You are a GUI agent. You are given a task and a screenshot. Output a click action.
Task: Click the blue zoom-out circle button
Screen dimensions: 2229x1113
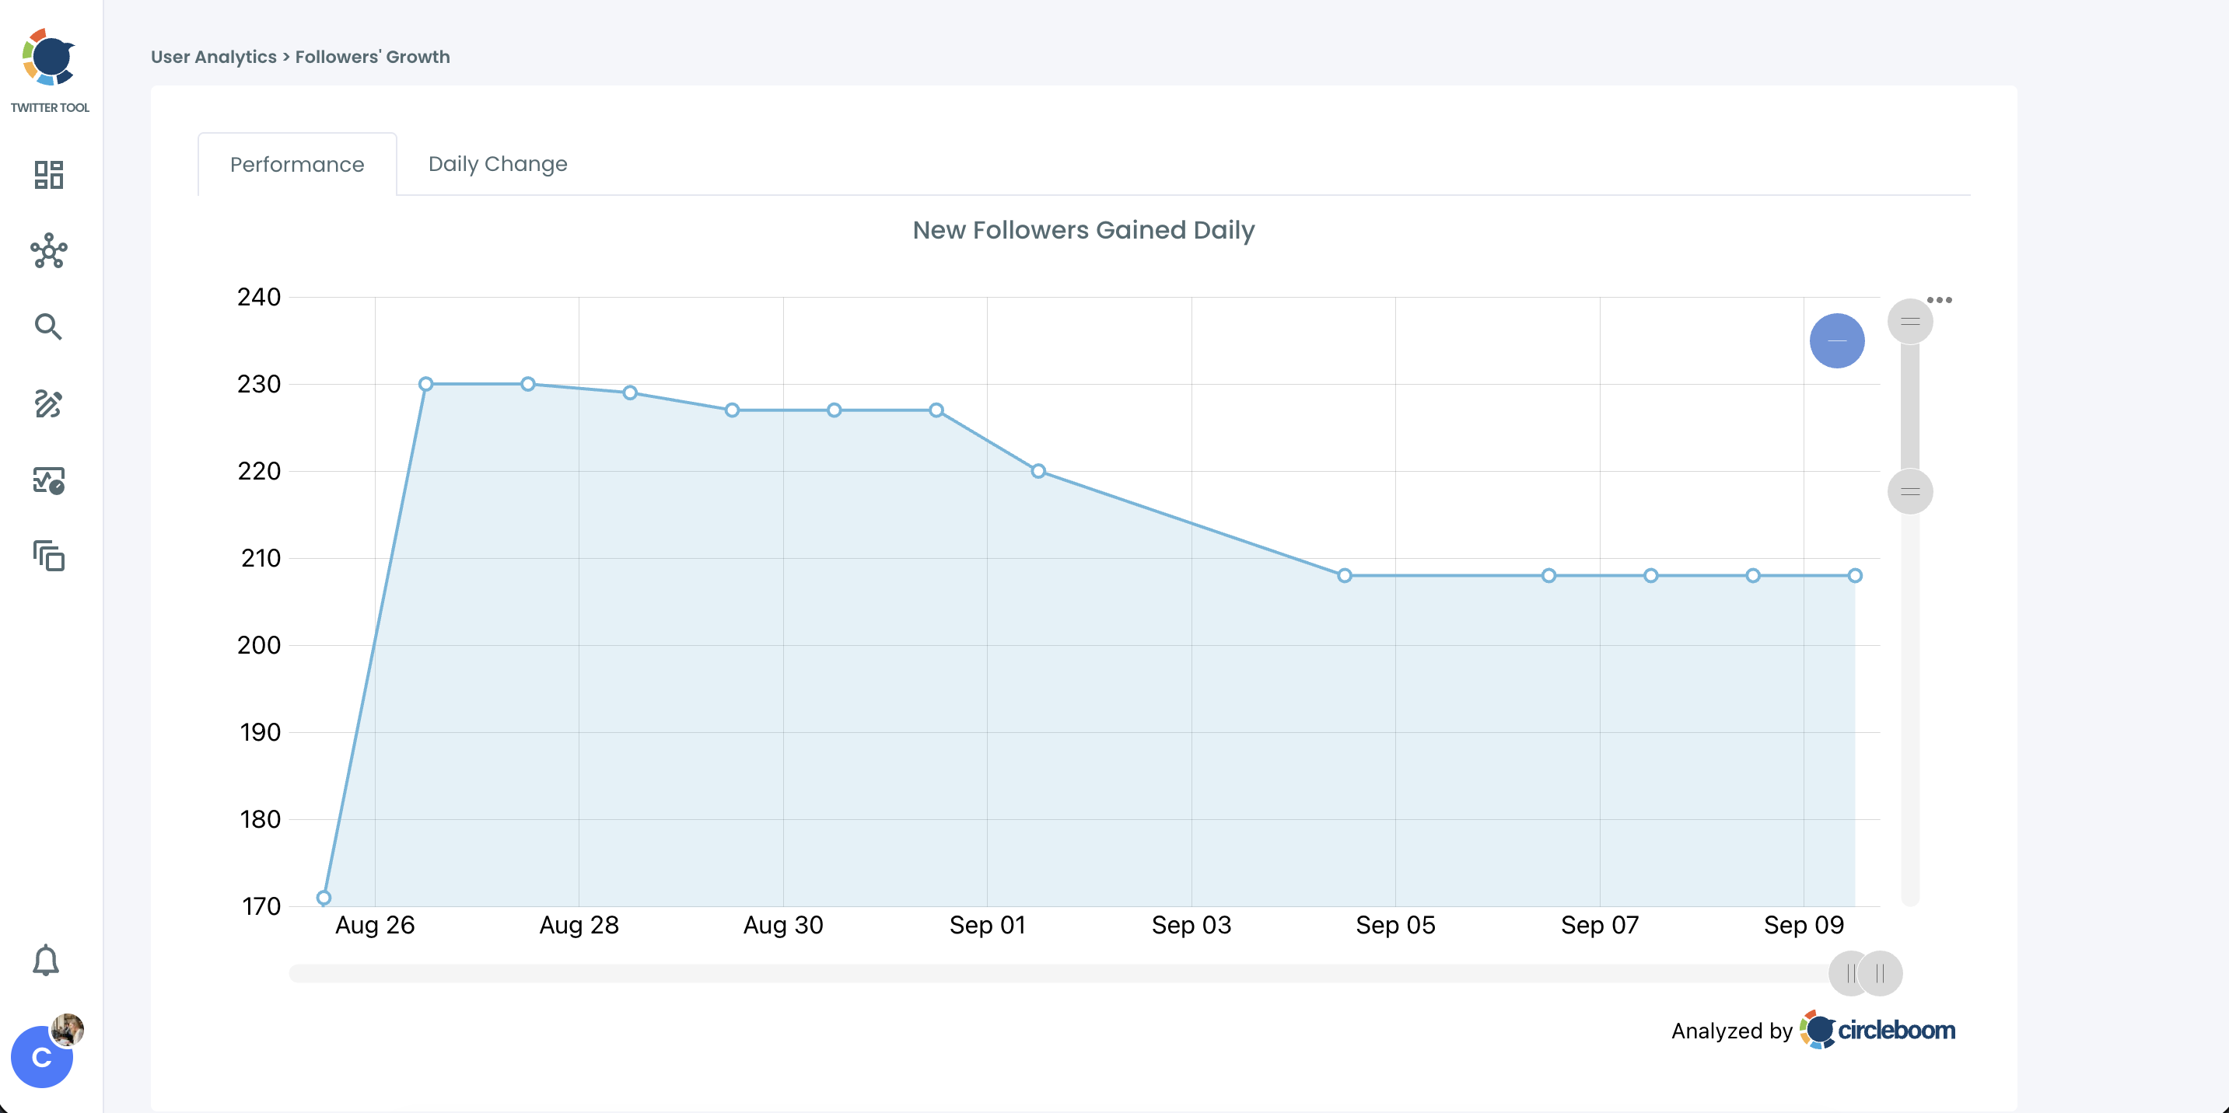(x=1836, y=340)
